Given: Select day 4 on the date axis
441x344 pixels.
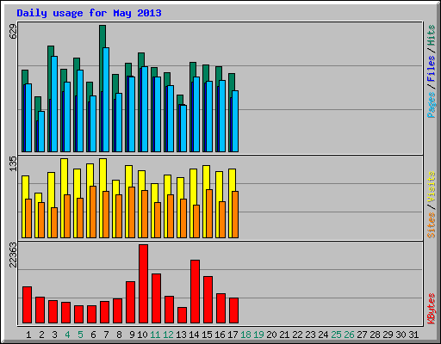Looking at the screenshot, I should (x=67, y=335).
